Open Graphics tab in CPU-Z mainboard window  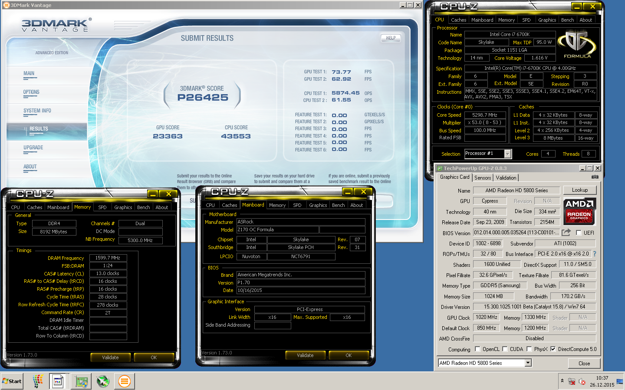(318, 205)
